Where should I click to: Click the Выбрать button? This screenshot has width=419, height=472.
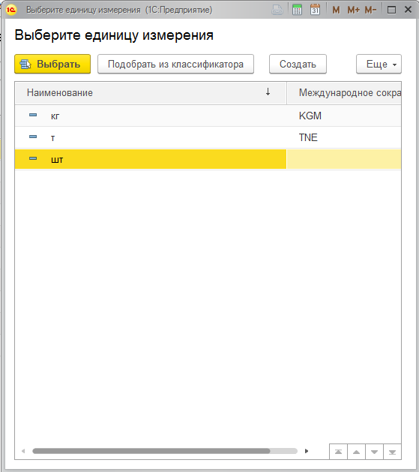coord(52,64)
